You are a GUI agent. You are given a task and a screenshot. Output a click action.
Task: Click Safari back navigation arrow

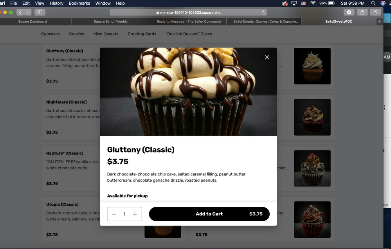(x=20, y=13)
